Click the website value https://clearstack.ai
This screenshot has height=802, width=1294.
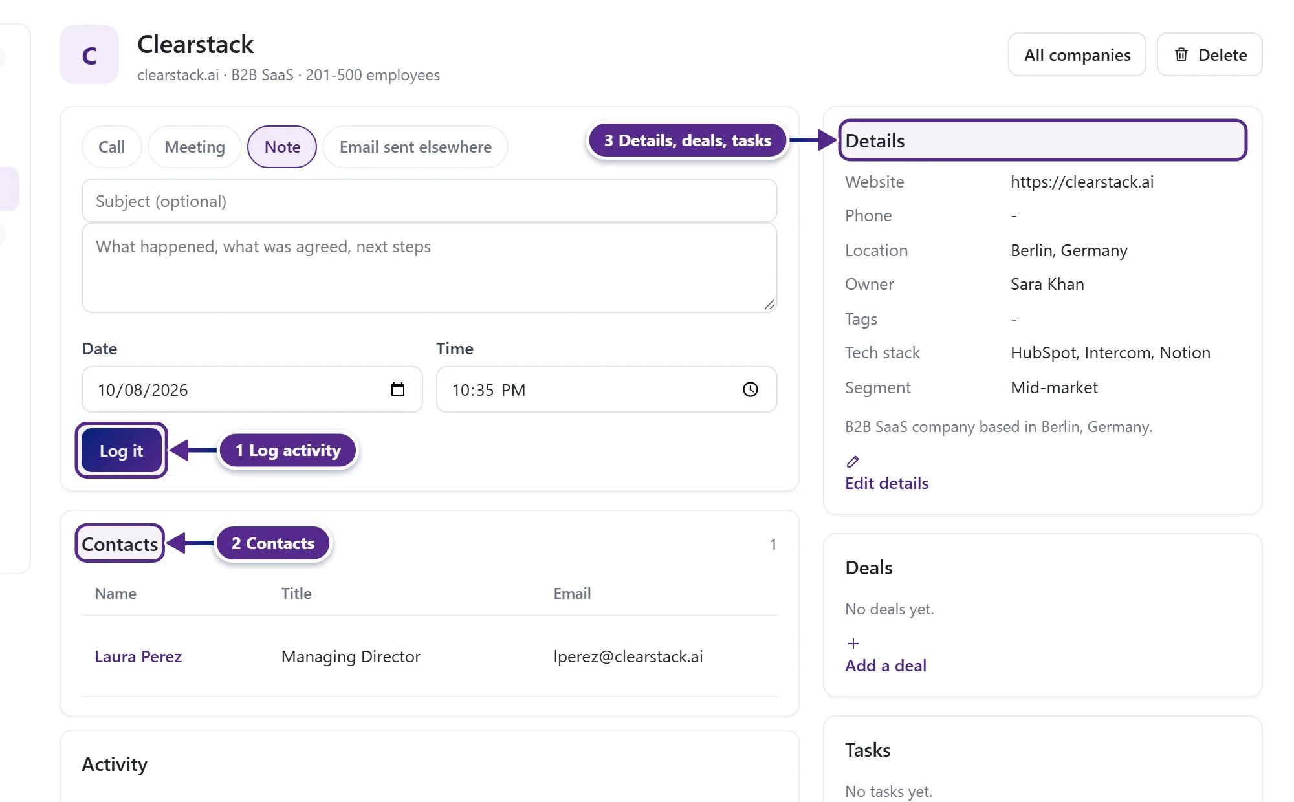click(1082, 182)
